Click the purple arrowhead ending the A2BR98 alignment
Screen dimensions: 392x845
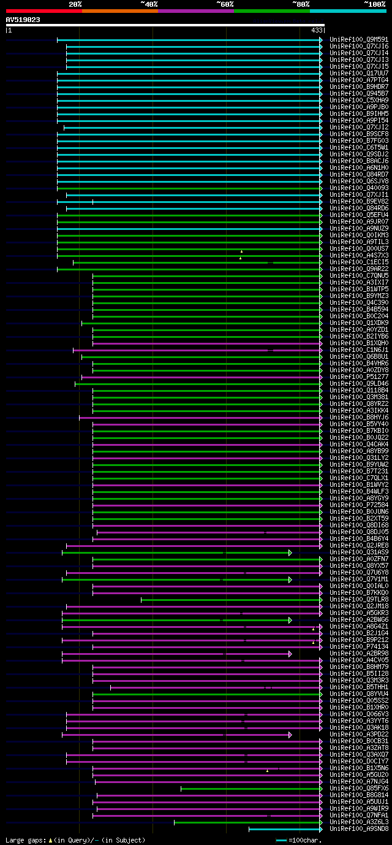[x=290, y=654]
